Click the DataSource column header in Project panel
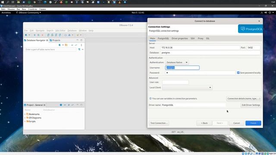This screenshot has width=276, height=155. point(49,110)
